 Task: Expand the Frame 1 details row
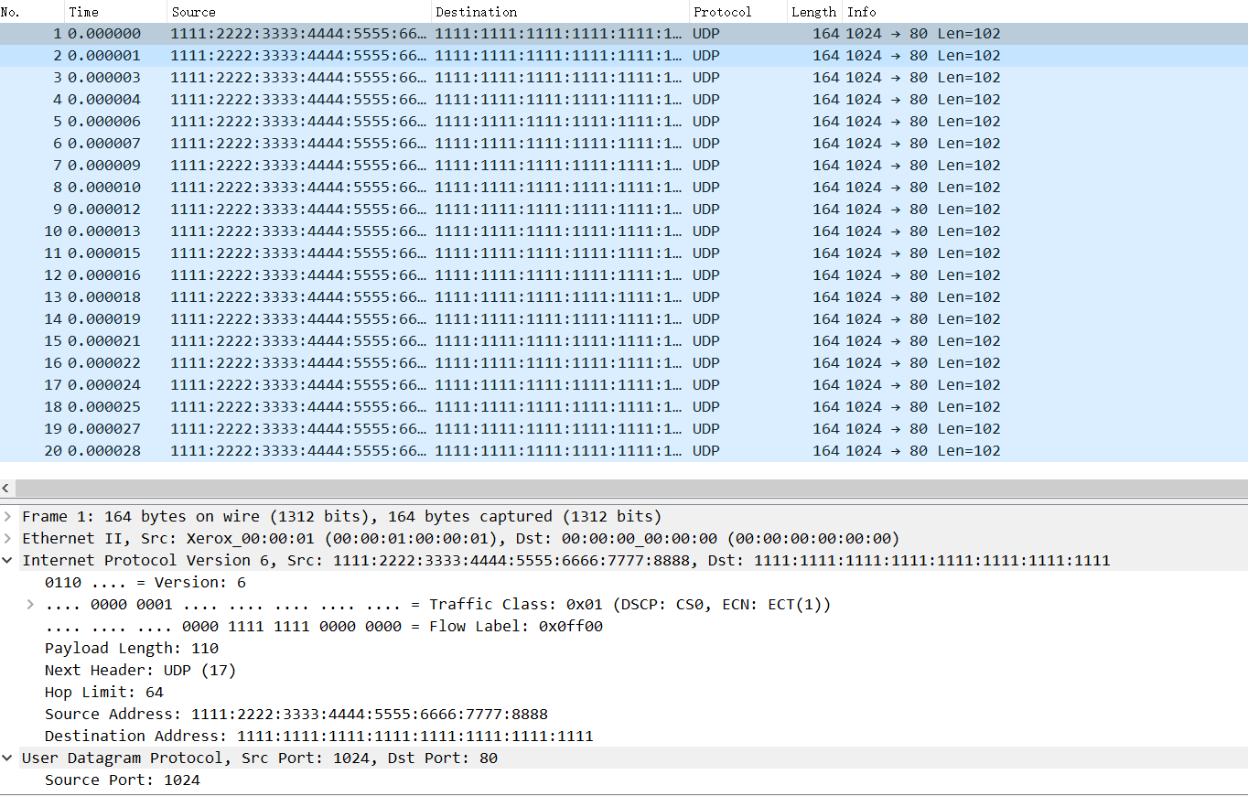pos(7,517)
